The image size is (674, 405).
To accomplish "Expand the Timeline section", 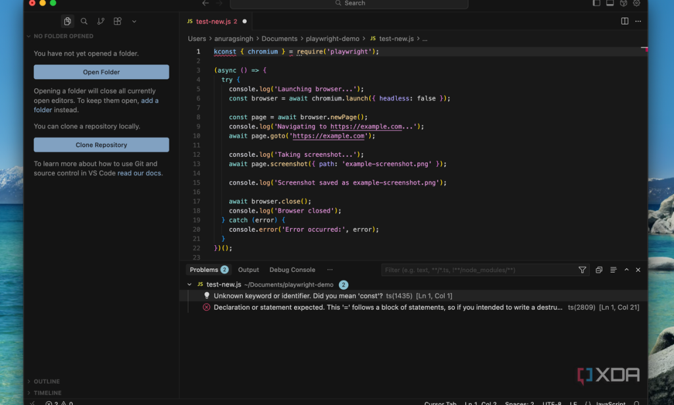I will (45, 392).
